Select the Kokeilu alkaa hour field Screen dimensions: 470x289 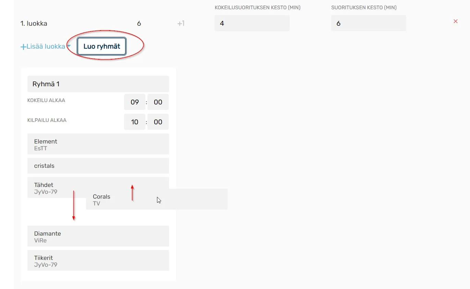click(x=135, y=102)
